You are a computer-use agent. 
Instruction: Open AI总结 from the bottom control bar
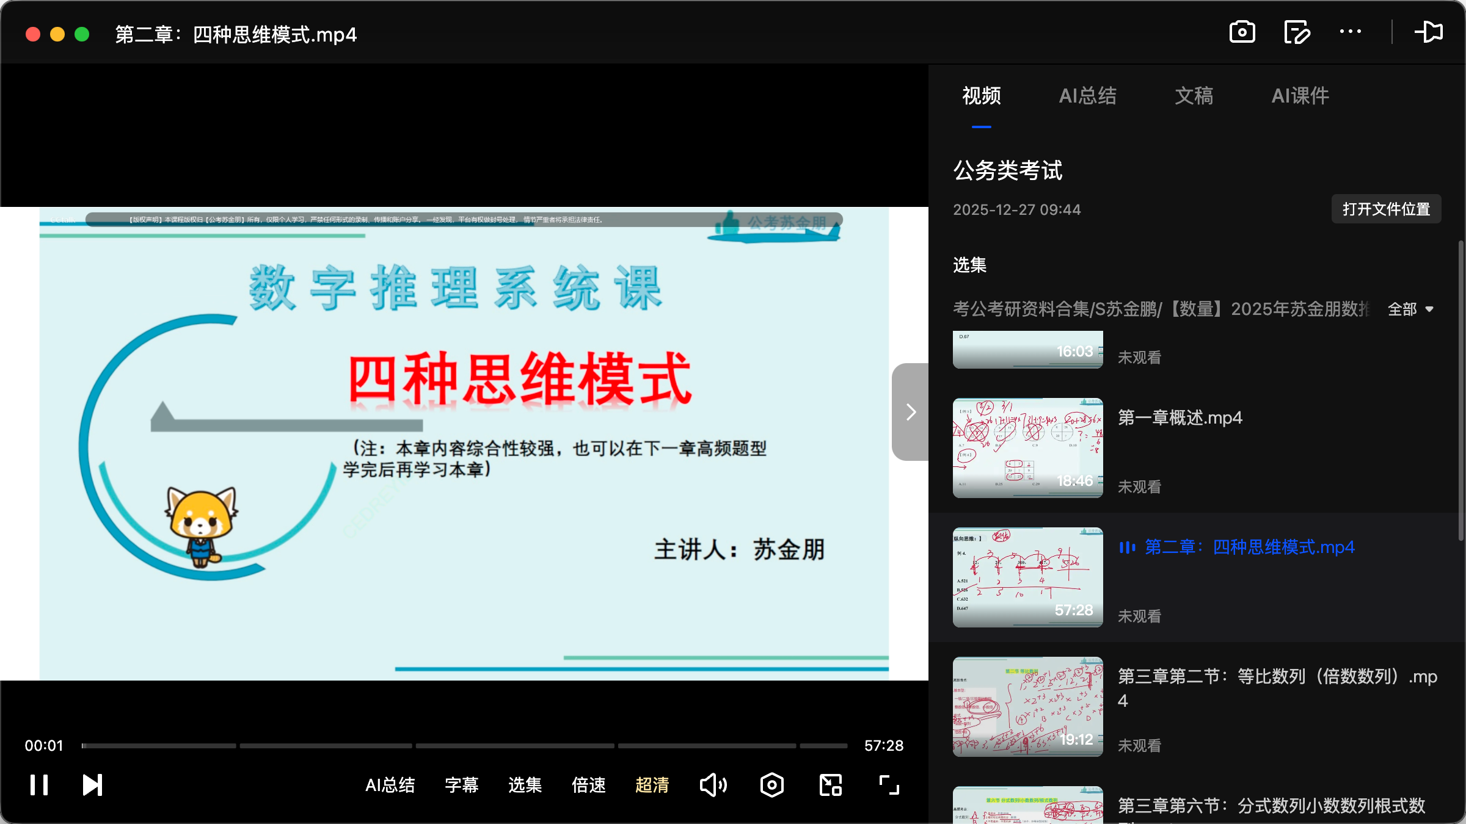click(x=390, y=786)
